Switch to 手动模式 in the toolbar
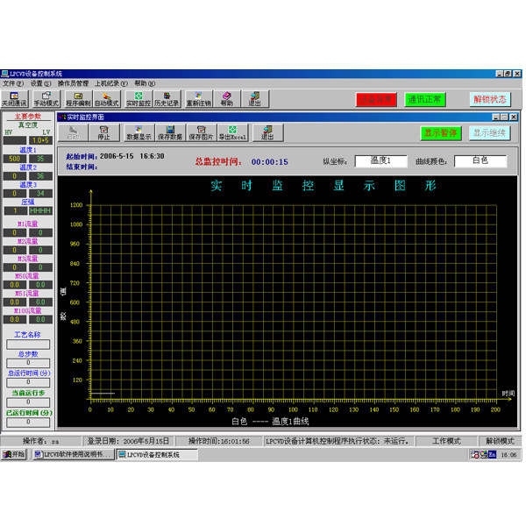The height and width of the screenshot is (526, 526). [x=46, y=99]
